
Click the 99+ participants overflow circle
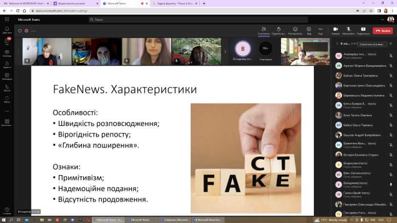[x=266, y=48]
